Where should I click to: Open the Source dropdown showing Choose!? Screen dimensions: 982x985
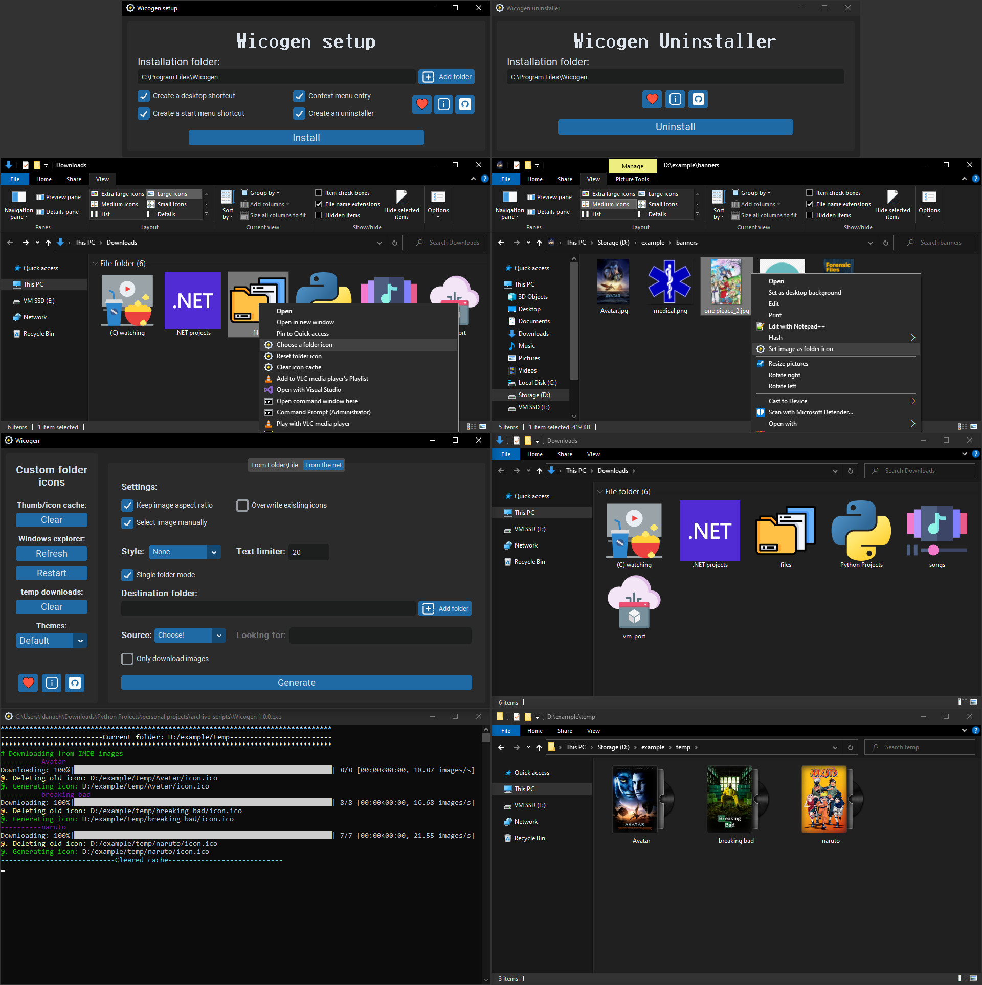(x=190, y=635)
